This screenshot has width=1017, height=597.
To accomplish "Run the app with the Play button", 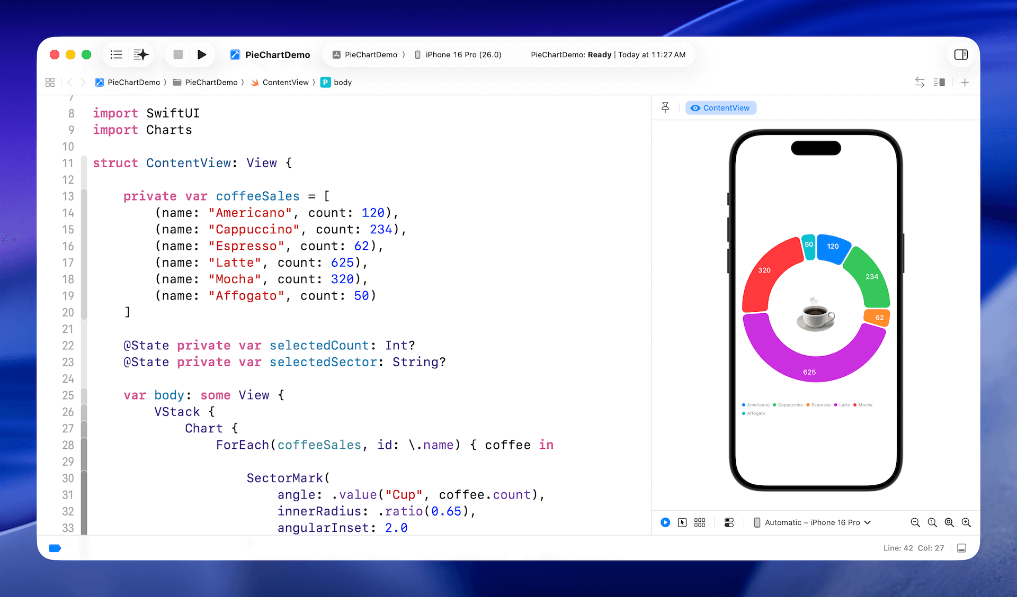I will tap(202, 55).
